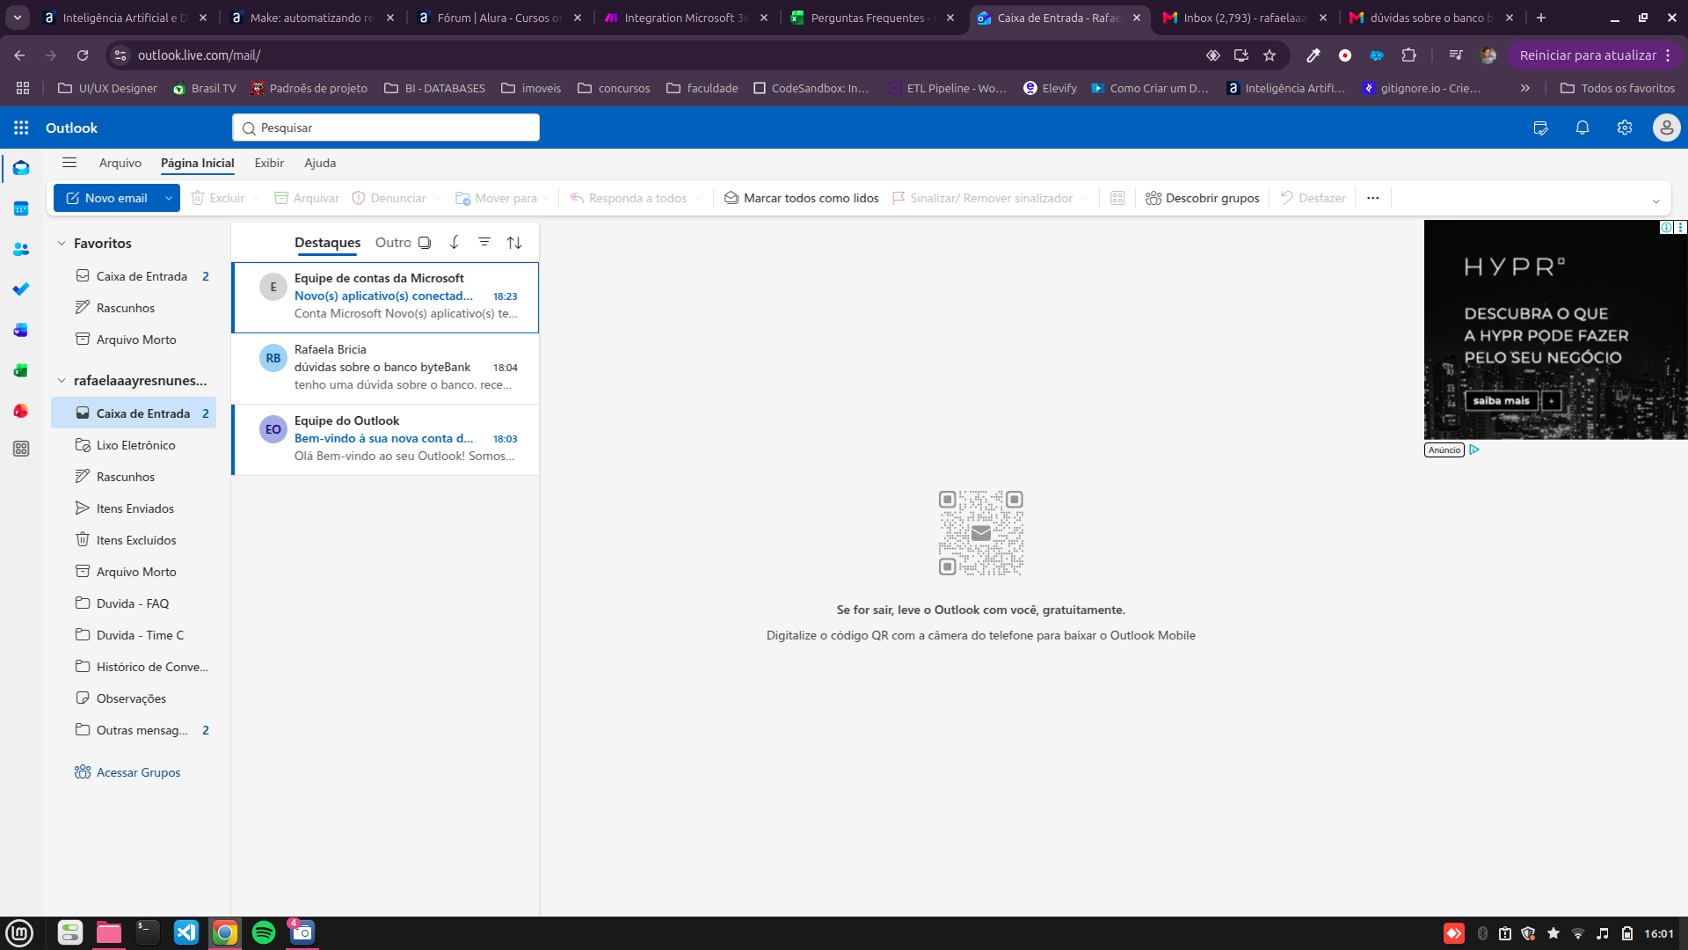Open Chrome extensions puzzle icon
The height and width of the screenshot is (950, 1688).
1408,55
